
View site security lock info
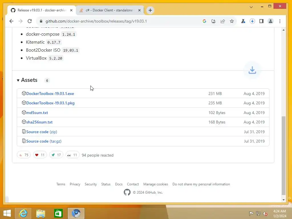point(41,21)
